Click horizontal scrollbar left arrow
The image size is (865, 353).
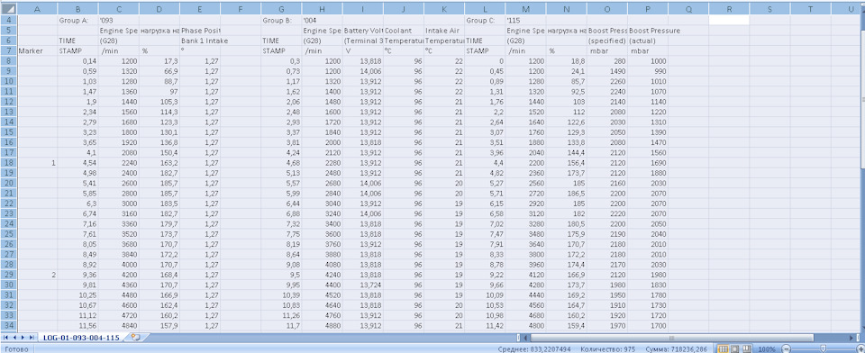point(525,338)
